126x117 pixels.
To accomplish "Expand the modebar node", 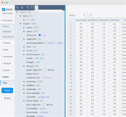I will [x=24, y=85].
